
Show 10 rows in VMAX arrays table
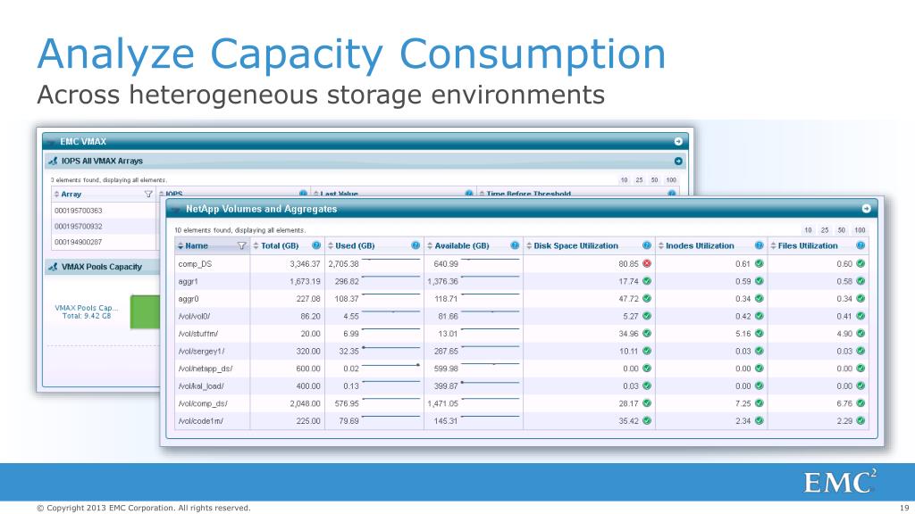624,180
